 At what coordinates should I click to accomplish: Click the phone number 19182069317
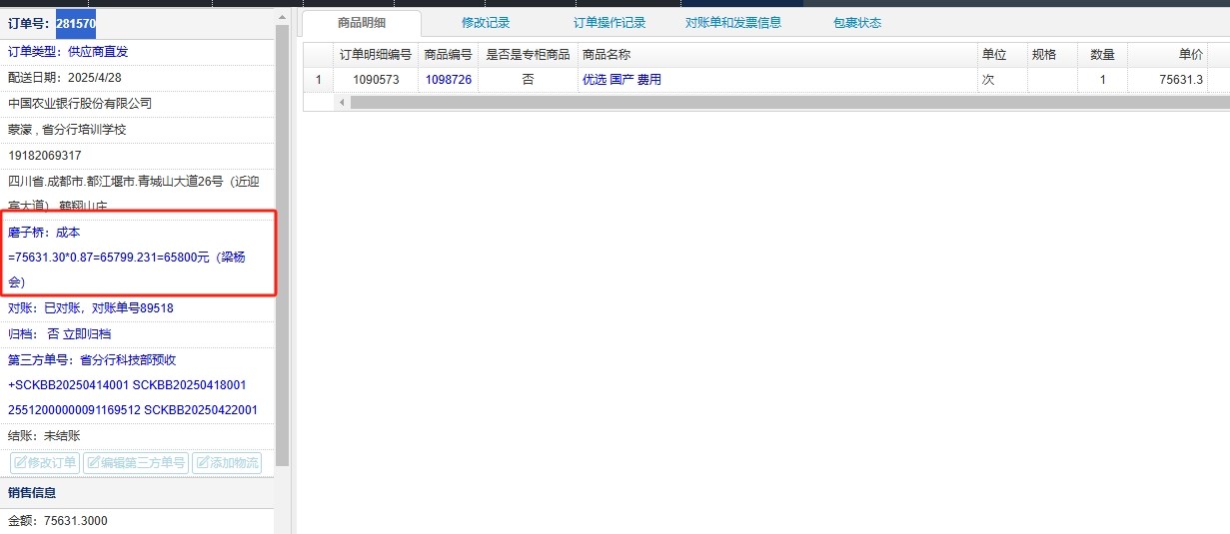coord(45,156)
